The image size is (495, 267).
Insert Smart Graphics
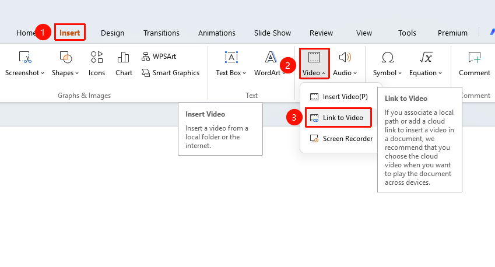coord(170,73)
